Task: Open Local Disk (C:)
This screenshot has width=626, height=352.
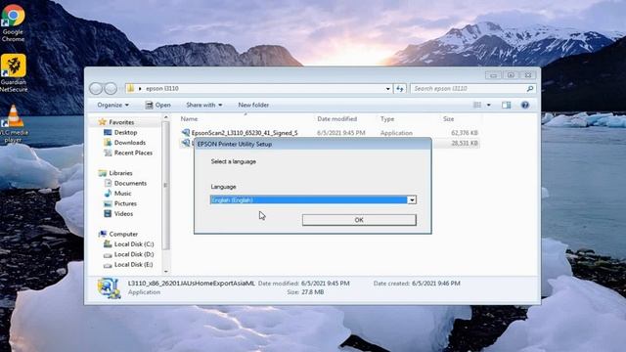Action: click(x=134, y=244)
